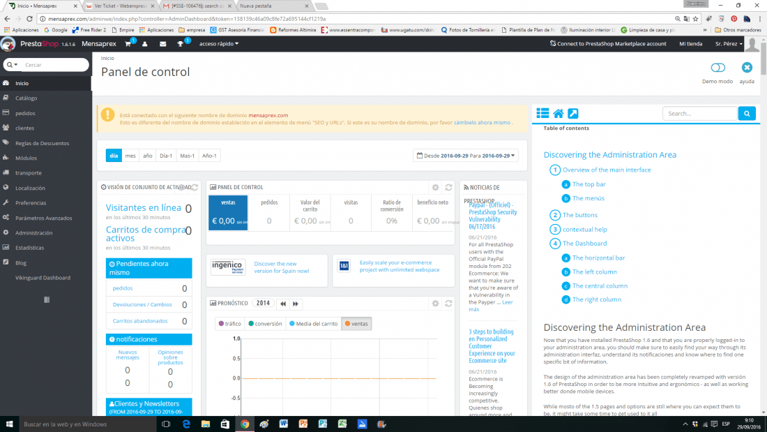Image resolution: width=767 pixels, height=432 pixels.
Task: Select the año period tab
Action: (x=147, y=156)
